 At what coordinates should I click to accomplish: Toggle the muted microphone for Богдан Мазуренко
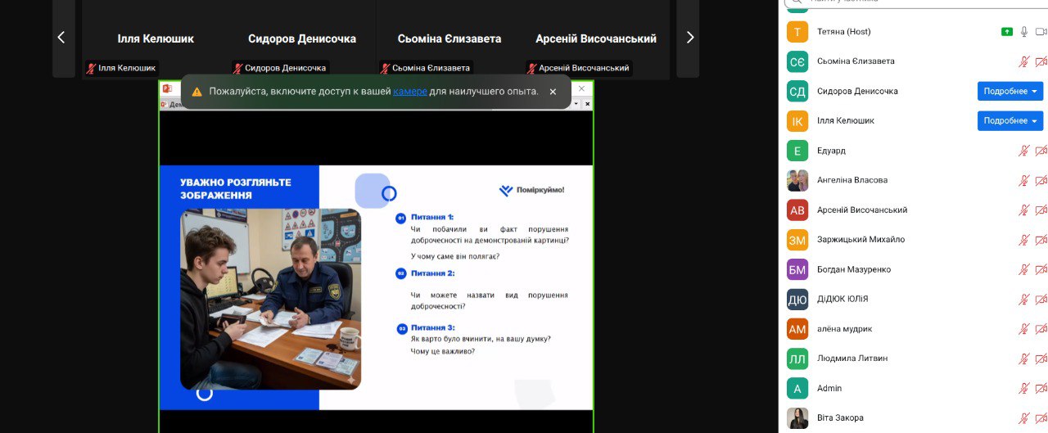pyautogui.click(x=1023, y=269)
